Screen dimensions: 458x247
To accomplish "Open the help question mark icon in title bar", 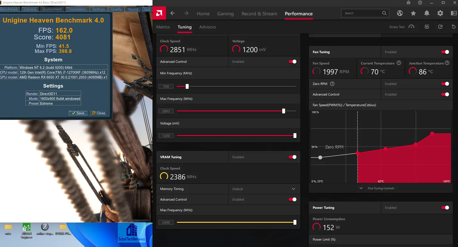I will (420, 3).
